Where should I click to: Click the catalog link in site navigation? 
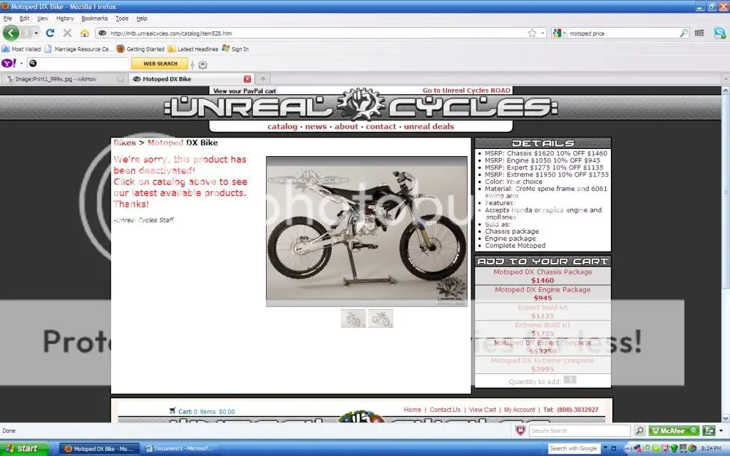click(282, 126)
